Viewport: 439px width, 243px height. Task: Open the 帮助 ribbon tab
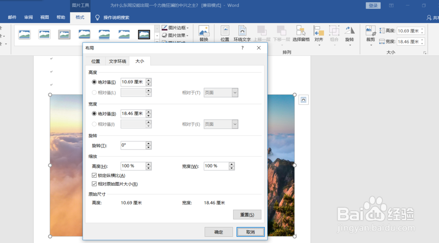point(61,18)
